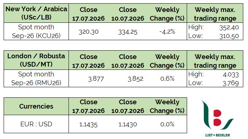Click EUR USD previous close 1,1430
248x139 pixels.
tap(128, 125)
